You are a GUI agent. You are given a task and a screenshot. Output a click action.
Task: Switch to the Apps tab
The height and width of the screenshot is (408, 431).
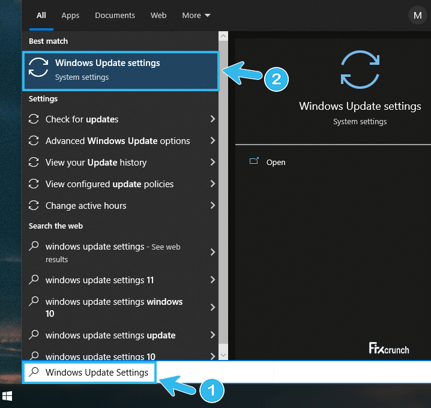(x=70, y=16)
